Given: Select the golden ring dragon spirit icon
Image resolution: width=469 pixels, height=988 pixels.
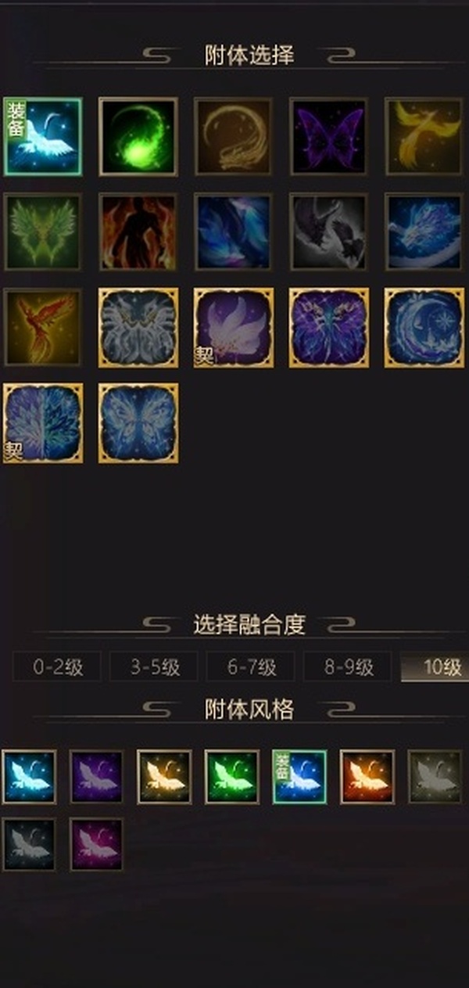Looking at the screenshot, I should [x=234, y=137].
